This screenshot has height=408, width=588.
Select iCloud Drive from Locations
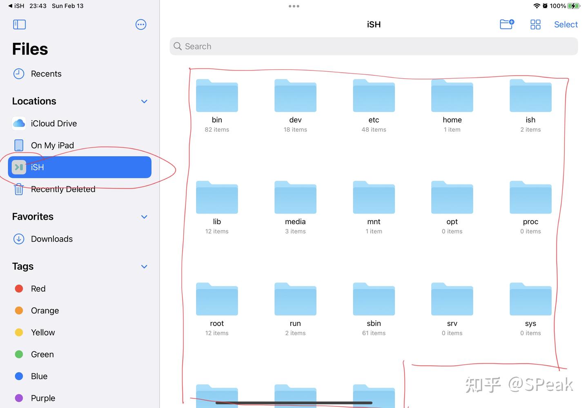click(53, 123)
